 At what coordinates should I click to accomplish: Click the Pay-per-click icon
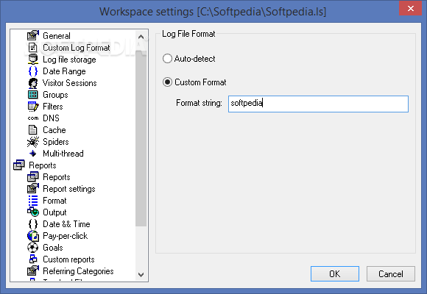(x=33, y=236)
